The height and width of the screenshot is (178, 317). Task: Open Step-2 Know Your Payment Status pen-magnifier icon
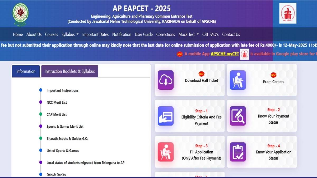click(x=237, y=116)
